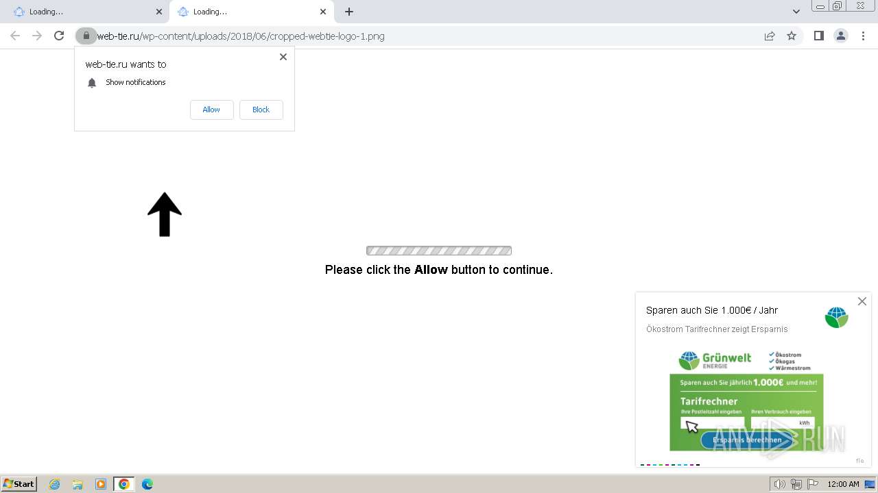Image resolution: width=878 pixels, height=493 pixels.
Task: Go forward to the next page
Action: [x=37, y=36]
